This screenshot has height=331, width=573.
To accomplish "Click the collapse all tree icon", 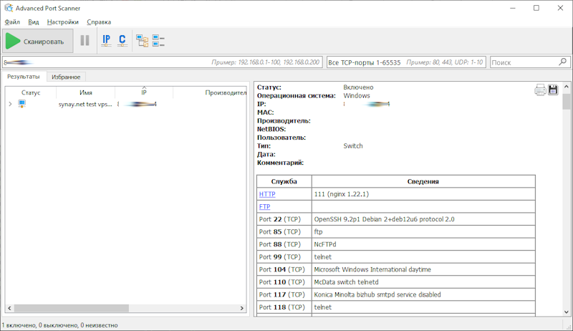I will (x=158, y=41).
